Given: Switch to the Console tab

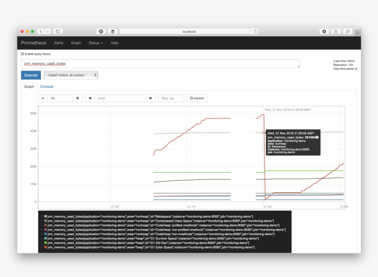Looking at the screenshot, I should pos(47,87).
